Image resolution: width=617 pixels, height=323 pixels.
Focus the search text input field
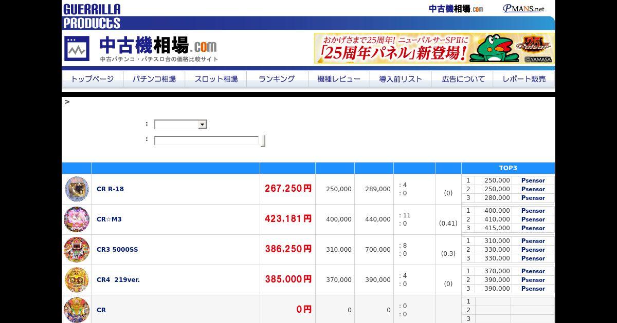click(x=207, y=140)
